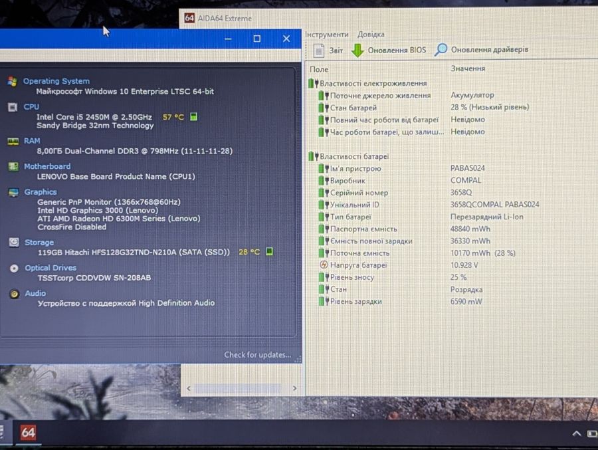
Task: Click battery icon beside Паспортна ємність row
Action: [324, 229]
